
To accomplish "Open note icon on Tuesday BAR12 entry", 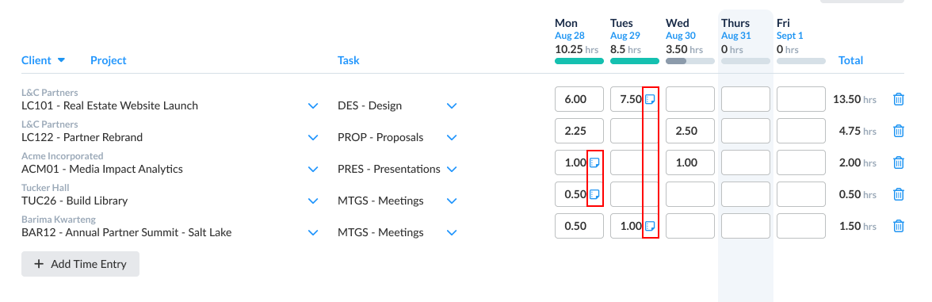I will (650, 226).
